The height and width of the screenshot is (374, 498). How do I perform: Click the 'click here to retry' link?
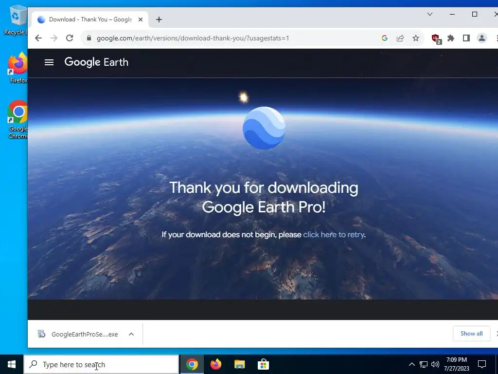click(x=334, y=235)
